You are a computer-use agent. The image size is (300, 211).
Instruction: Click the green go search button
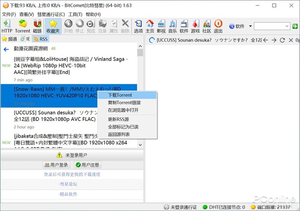(295, 26)
